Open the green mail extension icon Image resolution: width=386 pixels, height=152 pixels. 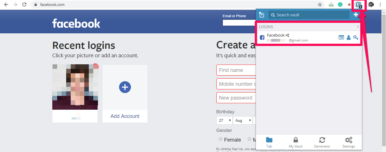[x=331, y=5]
